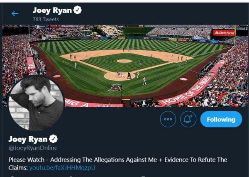
Task: Click the State Farm sign in banner
Action: 224,32
